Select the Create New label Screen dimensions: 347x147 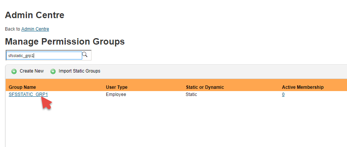(x=32, y=71)
